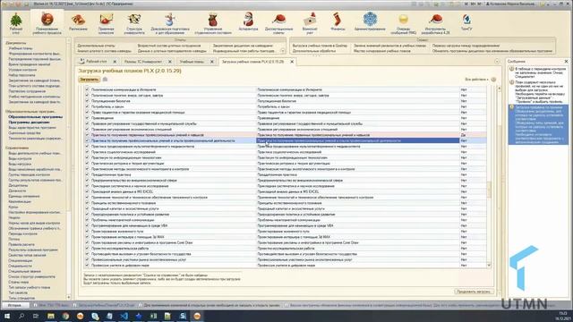This screenshot has height=322, width=573.
Task: Open the Все действия dropdown menu
Action: tap(476, 80)
